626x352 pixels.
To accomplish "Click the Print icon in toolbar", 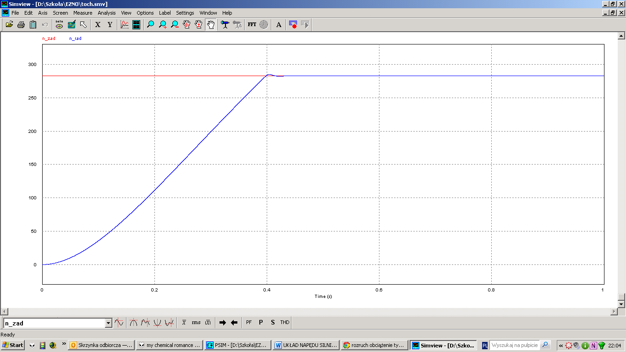I will (x=21, y=25).
